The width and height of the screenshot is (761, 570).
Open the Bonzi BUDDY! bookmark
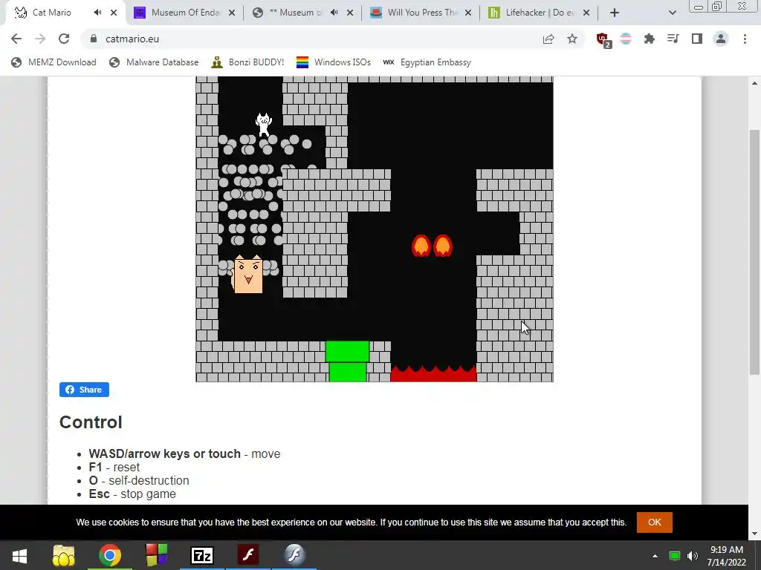(247, 62)
